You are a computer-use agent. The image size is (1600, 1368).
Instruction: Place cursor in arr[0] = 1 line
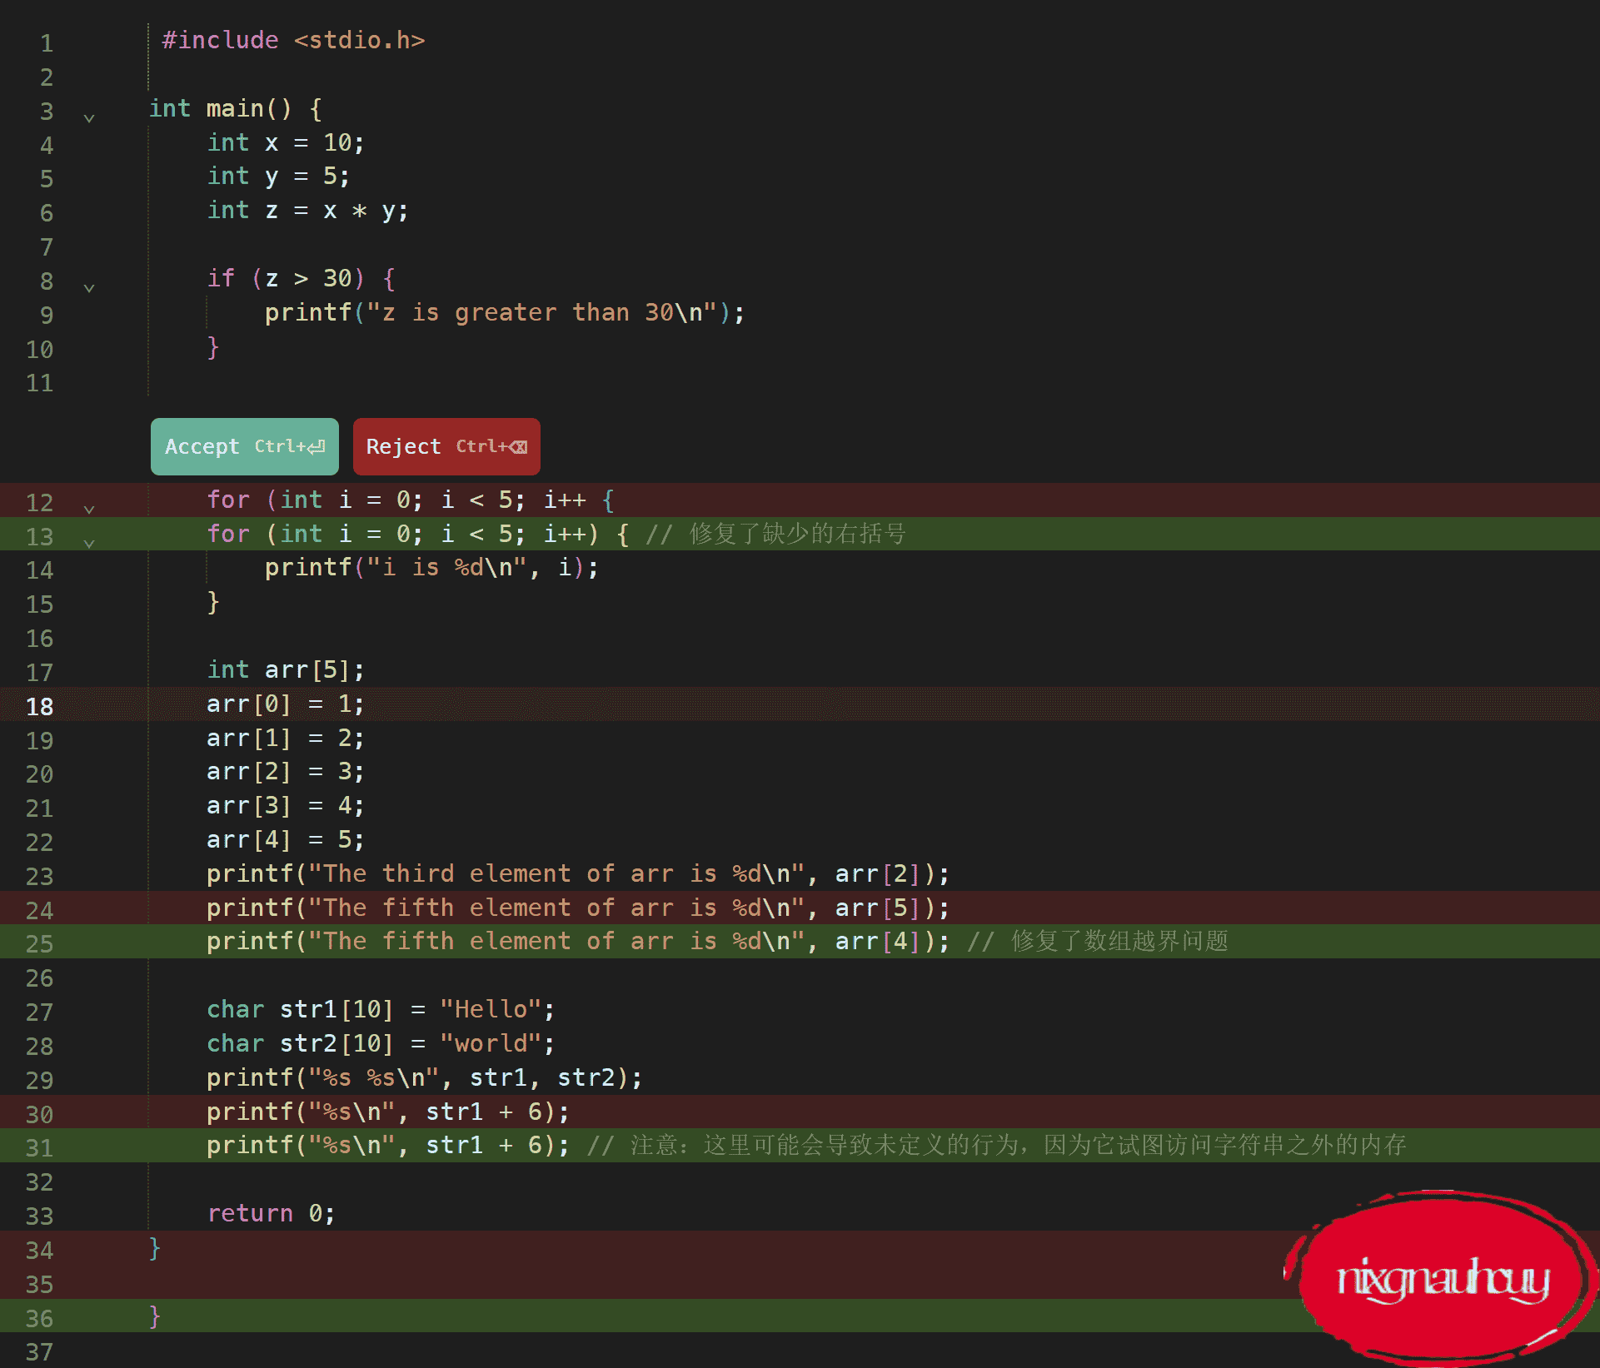(x=285, y=704)
